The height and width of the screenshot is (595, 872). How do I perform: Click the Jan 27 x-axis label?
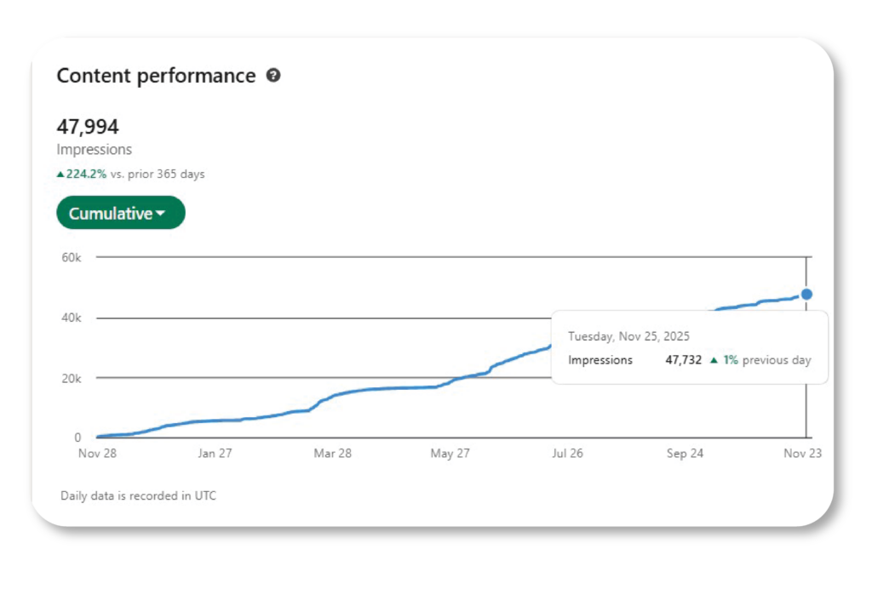point(215,454)
